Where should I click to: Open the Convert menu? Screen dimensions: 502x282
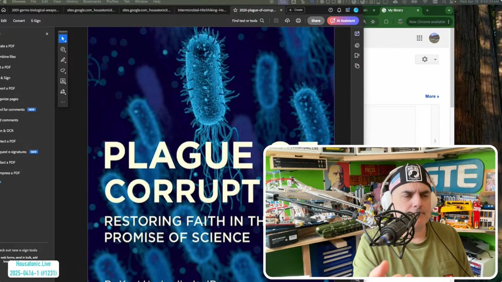tap(19, 21)
